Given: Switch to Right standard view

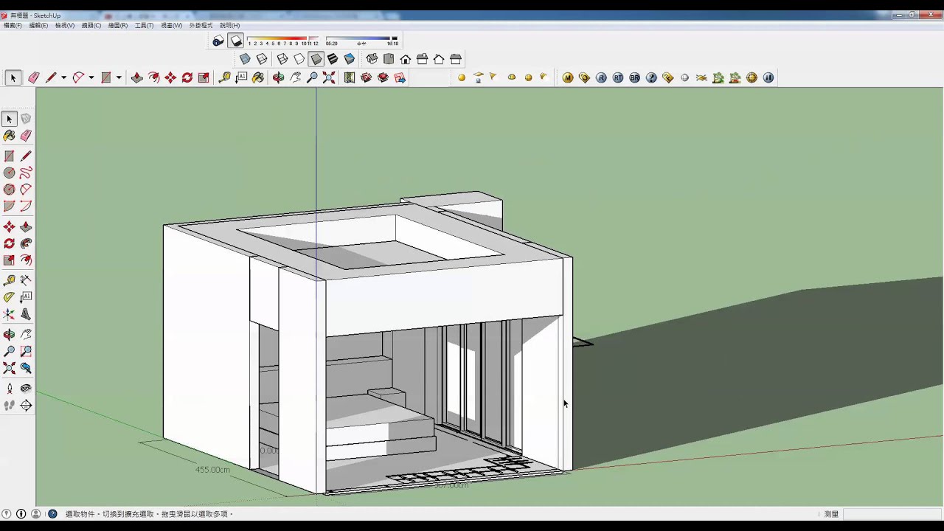Looking at the screenshot, I should pyautogui.click(x=422, y=59).
